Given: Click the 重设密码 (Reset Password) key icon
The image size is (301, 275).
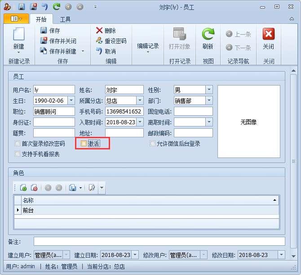Looking at the screenshot, I should [99, 41].
